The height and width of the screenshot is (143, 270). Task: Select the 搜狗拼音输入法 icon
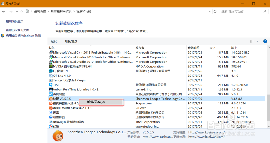click(51, 103)
